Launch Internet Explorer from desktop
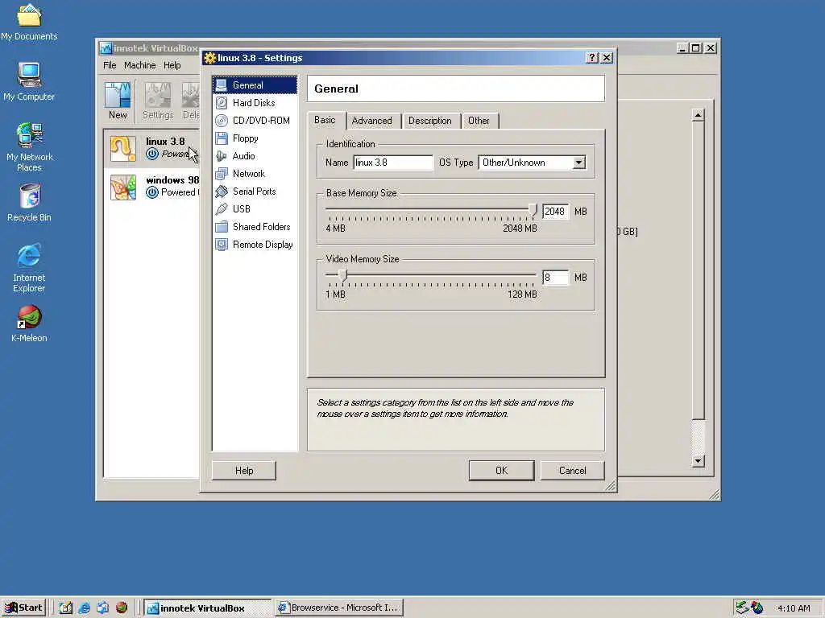The width and height of the screenshot is (825, 618). pyautogui.click(x=29, y=267)
